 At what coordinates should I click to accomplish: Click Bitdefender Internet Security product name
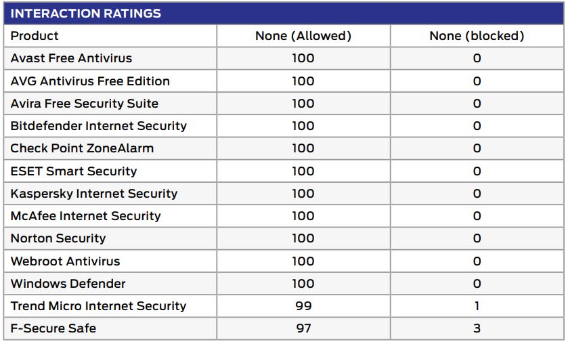pyautogui.click(x=98, y=126)
